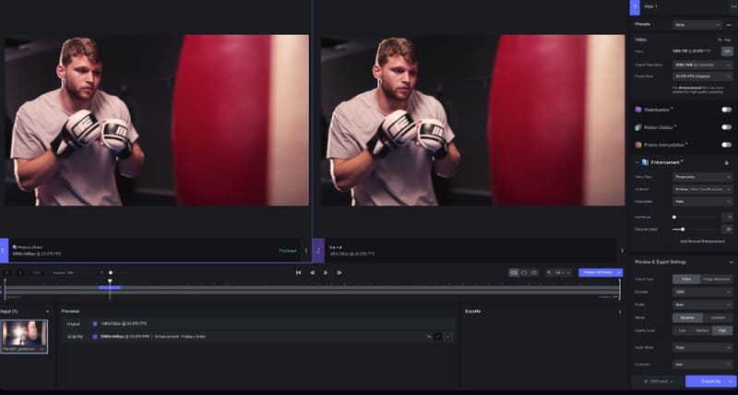Toggle Stabilization on
This screenshot has width=738, height=395.
(726, 109)
